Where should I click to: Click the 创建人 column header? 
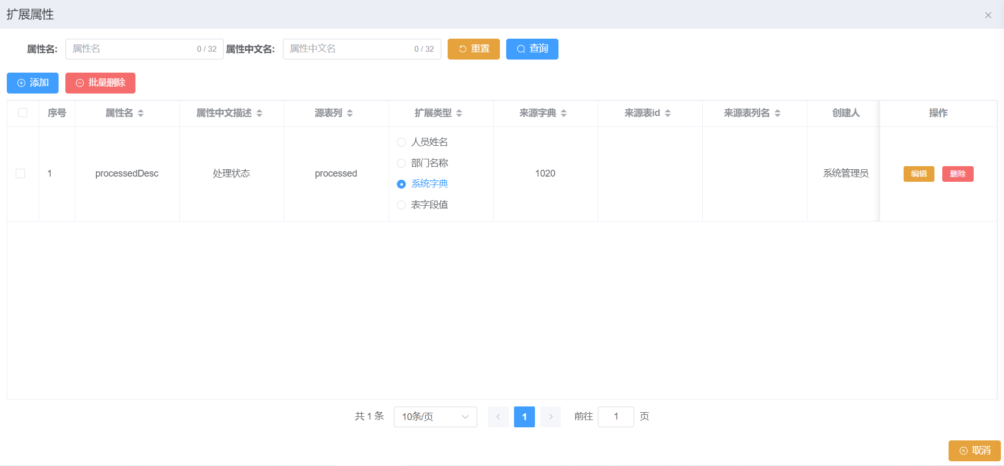coord(846,113)
